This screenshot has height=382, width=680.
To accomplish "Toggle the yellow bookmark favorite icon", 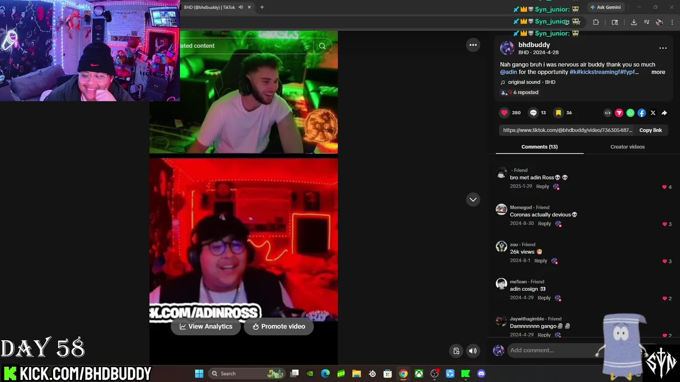I will 558,112.
